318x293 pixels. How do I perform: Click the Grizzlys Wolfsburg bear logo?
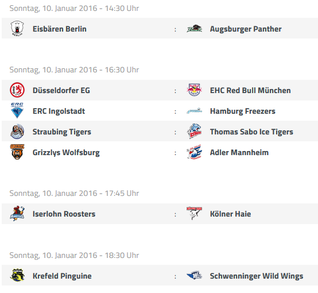17,152
